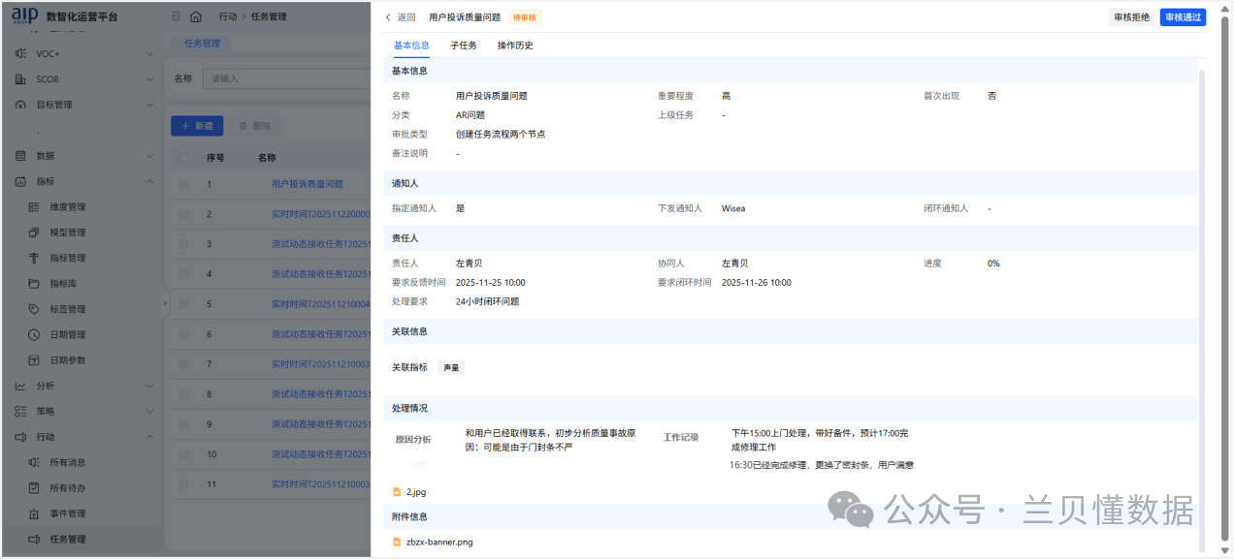Click the 维度管理 icon
Image resolution: width=1234 pixels, height=560 pixels.
pos(33,206)
